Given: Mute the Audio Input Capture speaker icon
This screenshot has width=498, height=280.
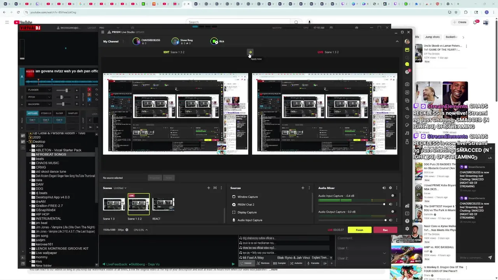Looking at the screenshot, I should [391, 204].
